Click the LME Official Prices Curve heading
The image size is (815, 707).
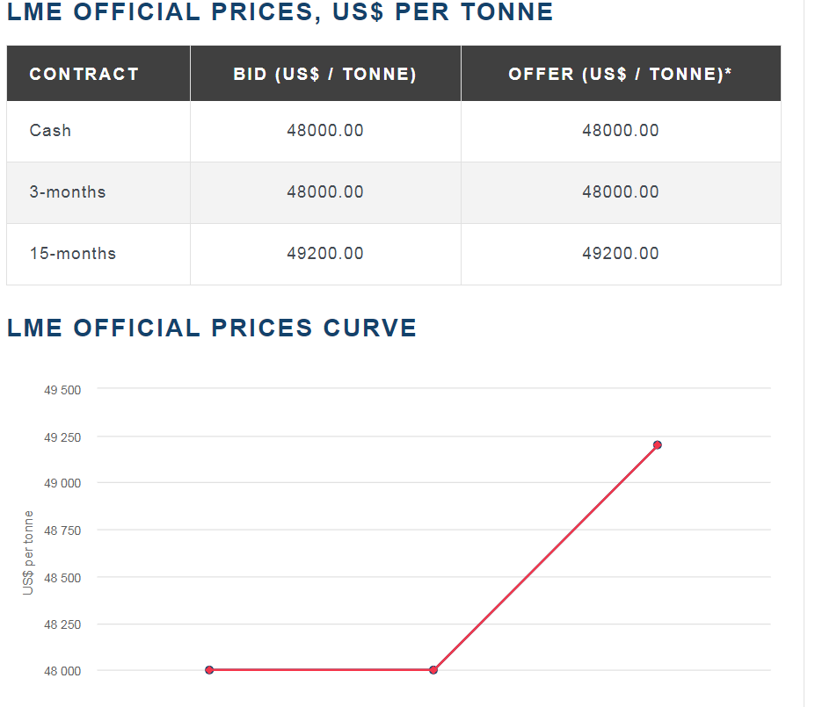[x=212, y=328]
